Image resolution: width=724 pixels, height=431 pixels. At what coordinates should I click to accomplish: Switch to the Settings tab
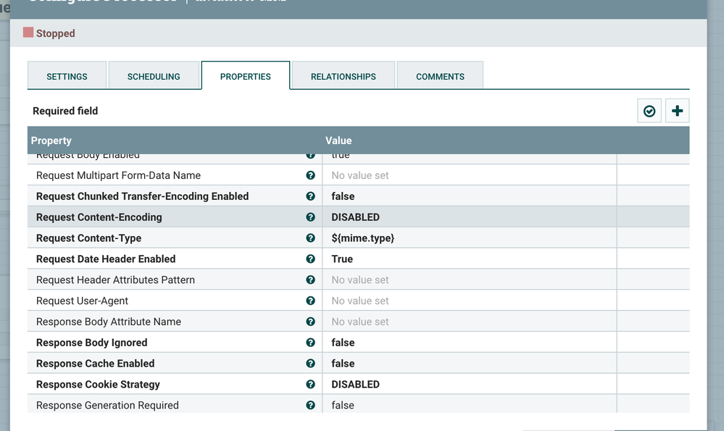click(x=67, y=76)
